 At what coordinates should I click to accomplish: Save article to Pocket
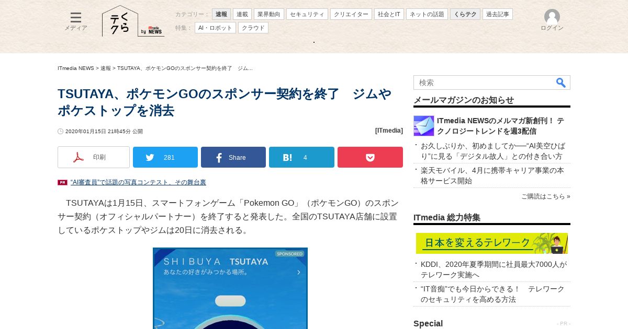coord(370,157)
